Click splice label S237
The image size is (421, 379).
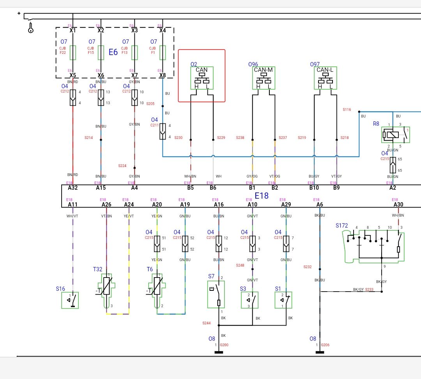click(283, 138)
